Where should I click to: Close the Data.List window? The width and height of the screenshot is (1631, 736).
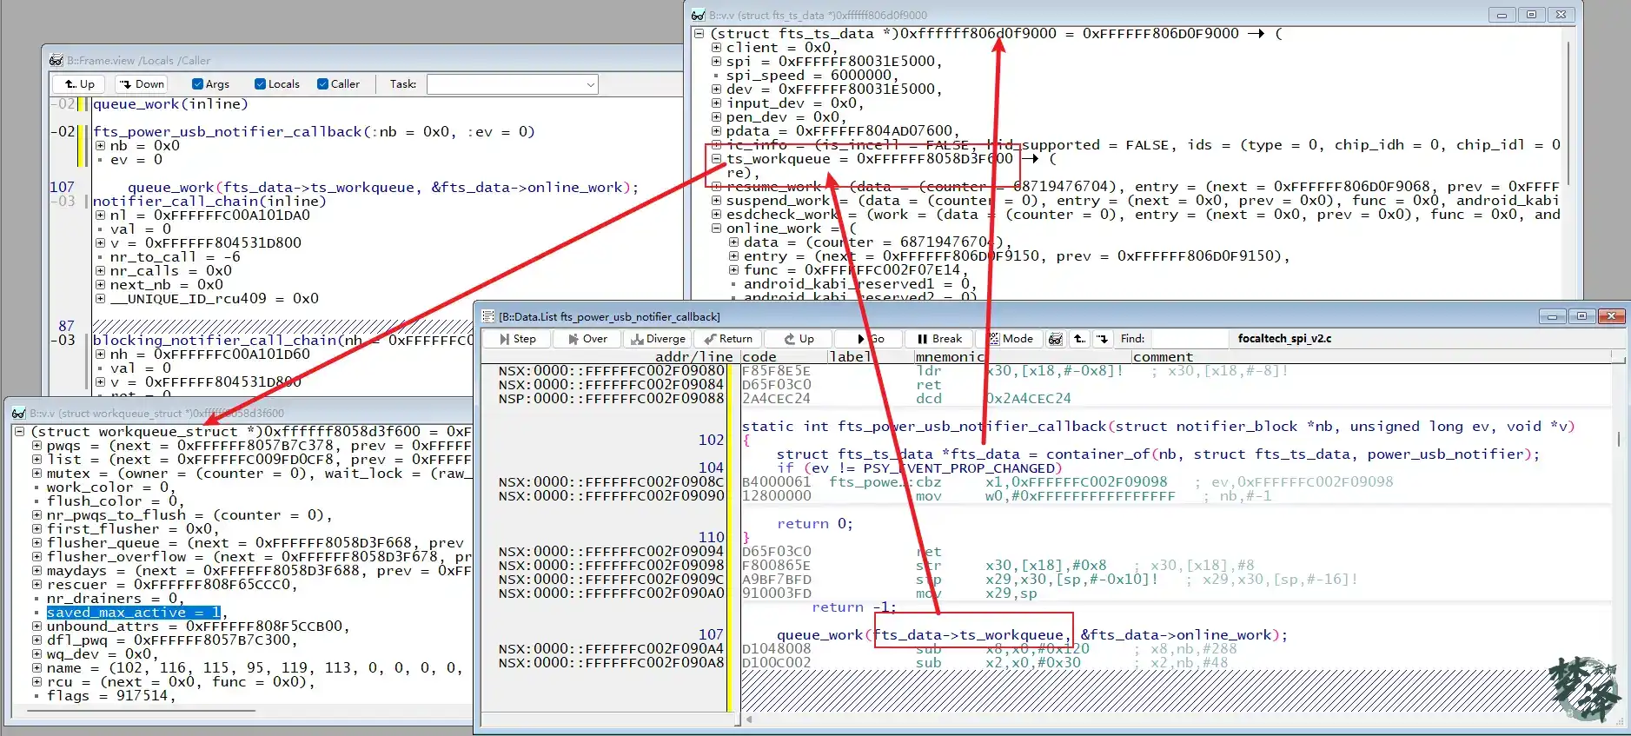[1611, 316]
